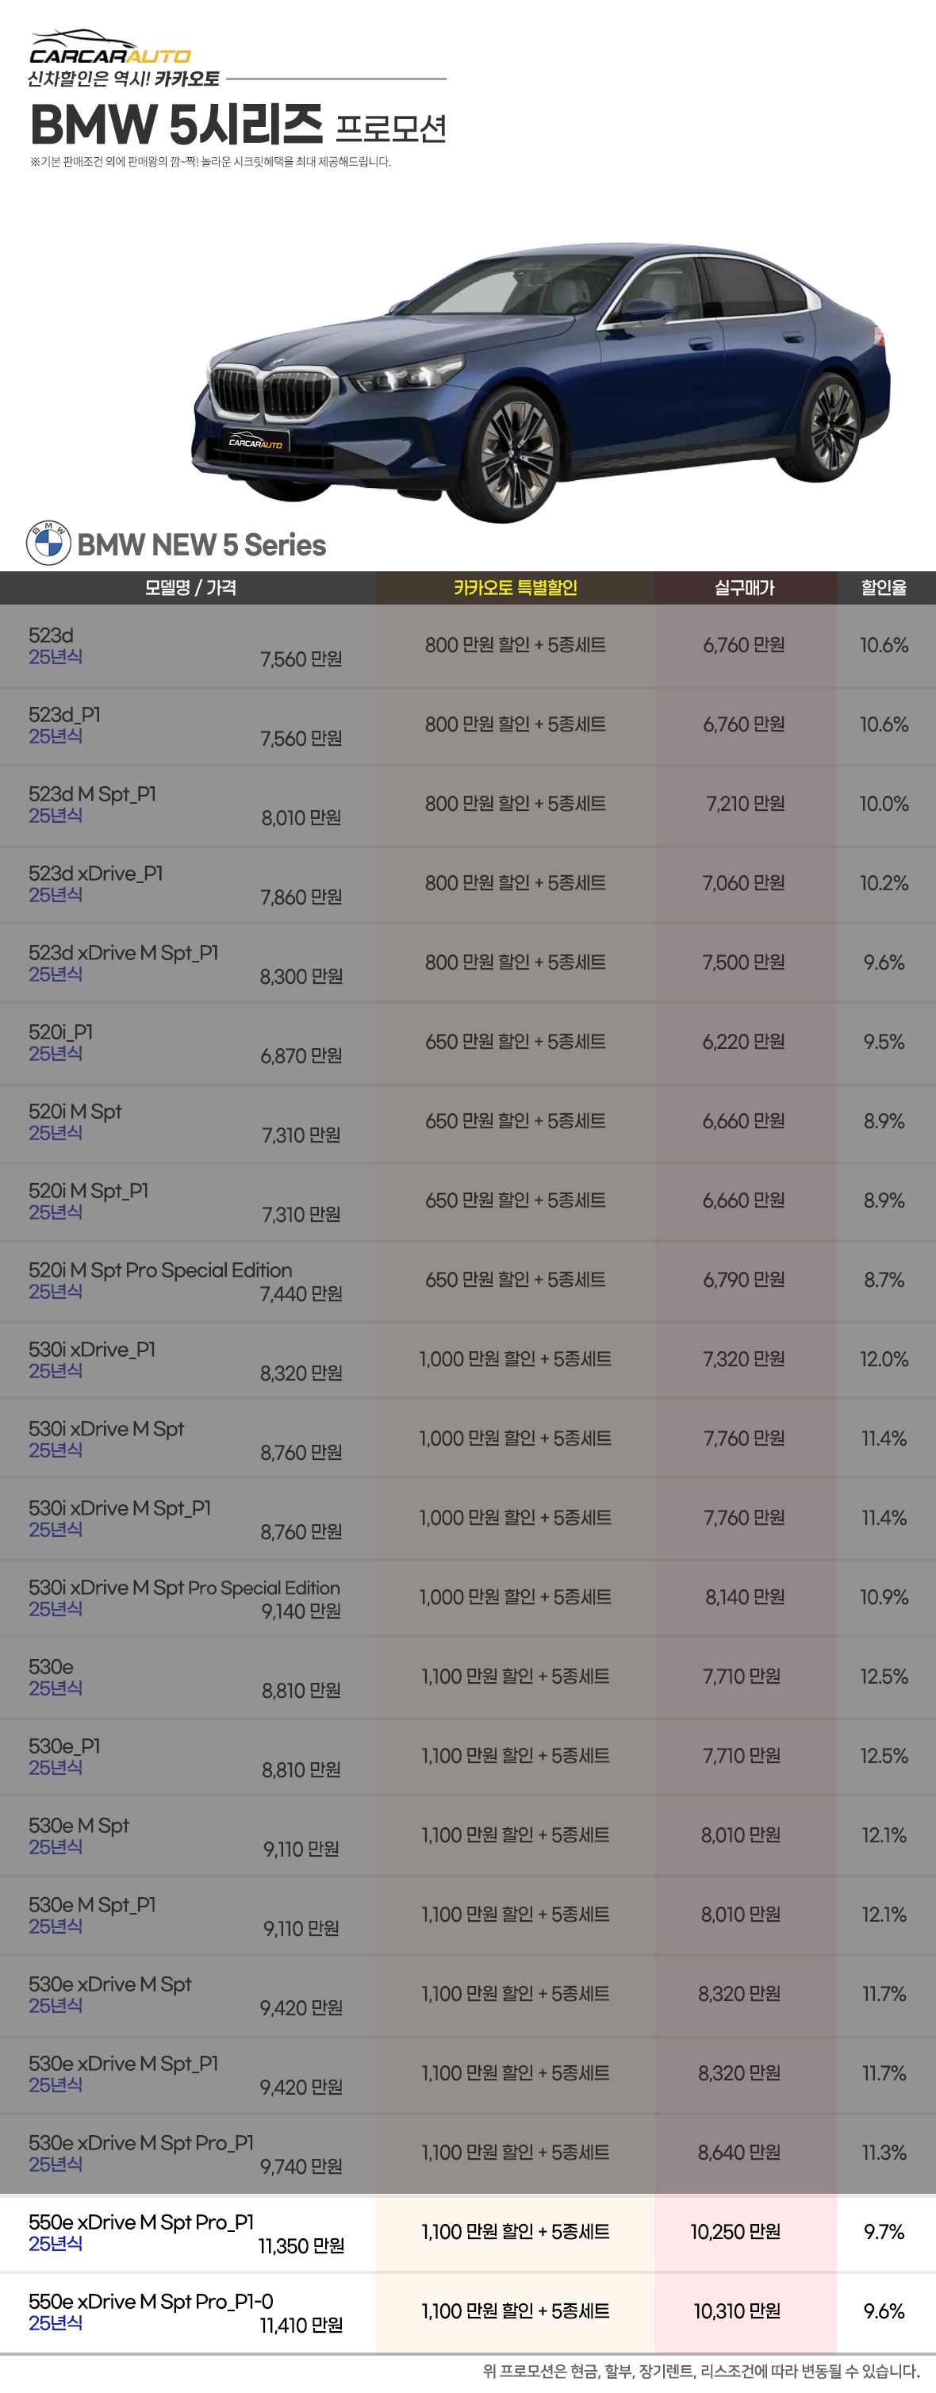Open the 523d M Spt_P1 row
Screen dimensions: 936x2393
click(x=468, y=805)
